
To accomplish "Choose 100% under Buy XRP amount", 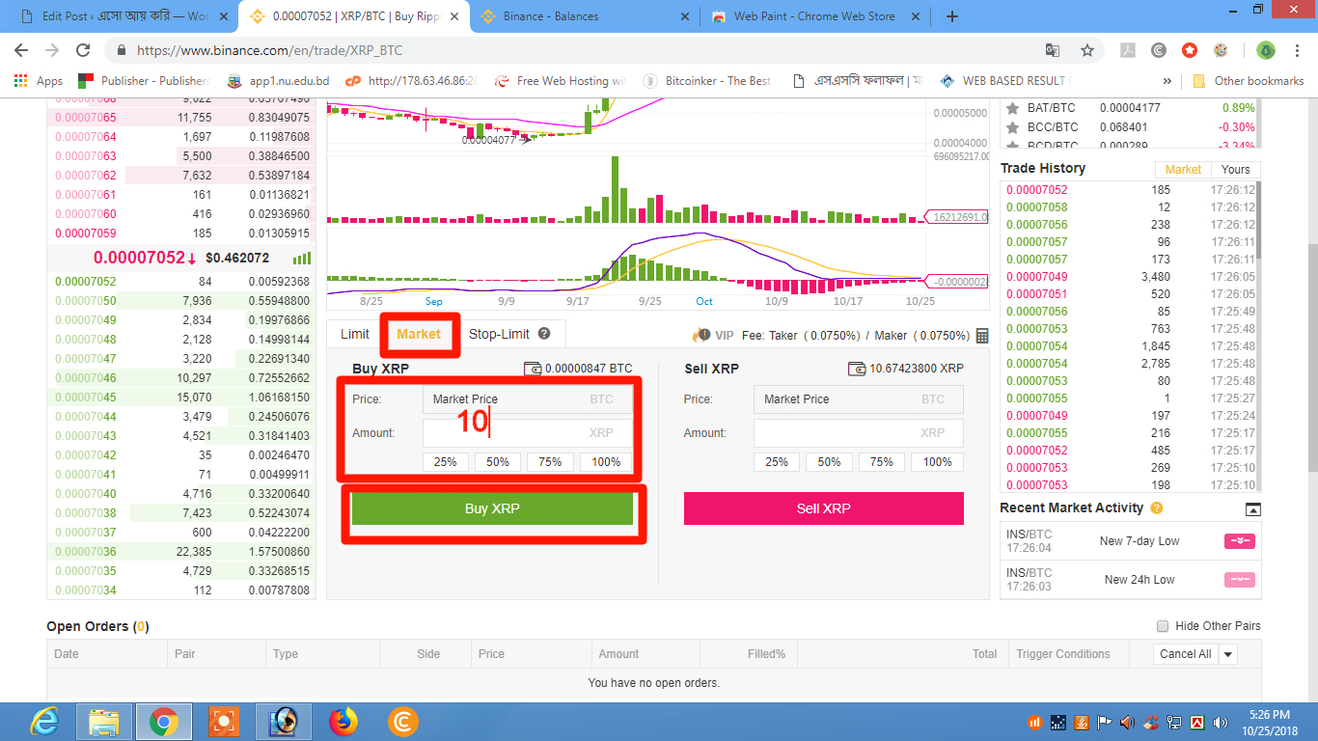I will click(x=606, y=462).
